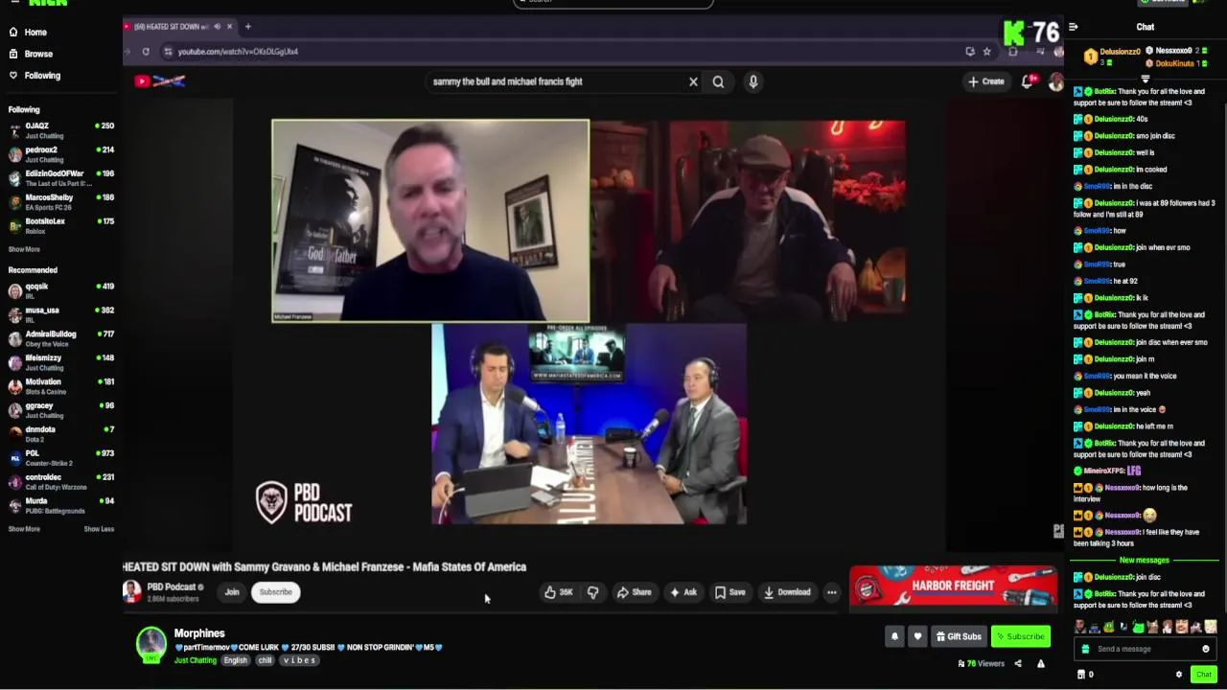This screenshot has width=1227, height=690.
Task: Click the Send a message field
Action: tap(1143, 649)
